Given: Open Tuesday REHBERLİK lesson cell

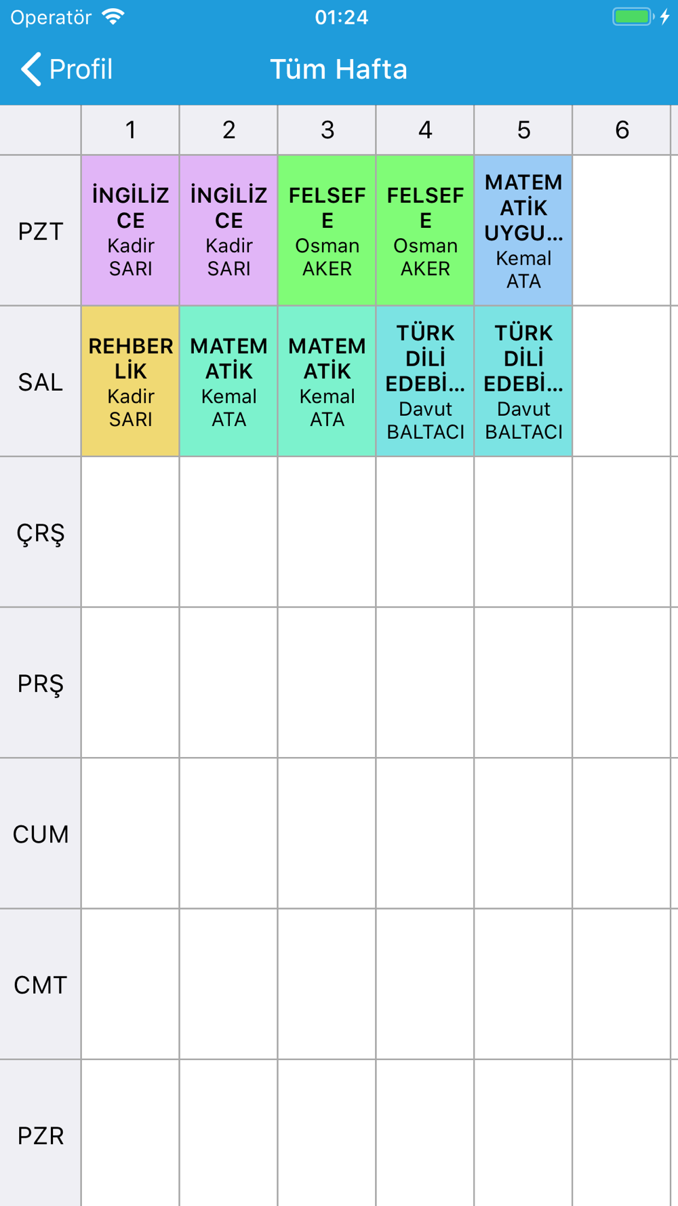Looking at the screenshot, I should [130, 381].
